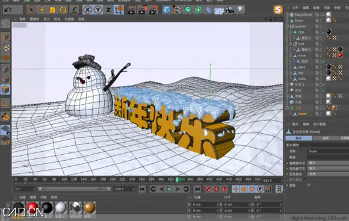Step to next frame
Viewport: 349px width, 221px height.
pos(178,189)
